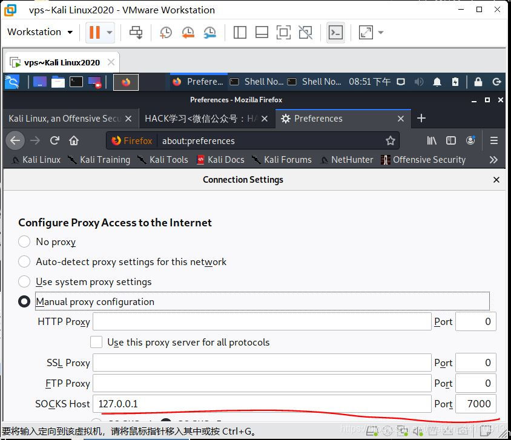
Task: Open Offensive Security bookmark
Action: coord(423,160)
